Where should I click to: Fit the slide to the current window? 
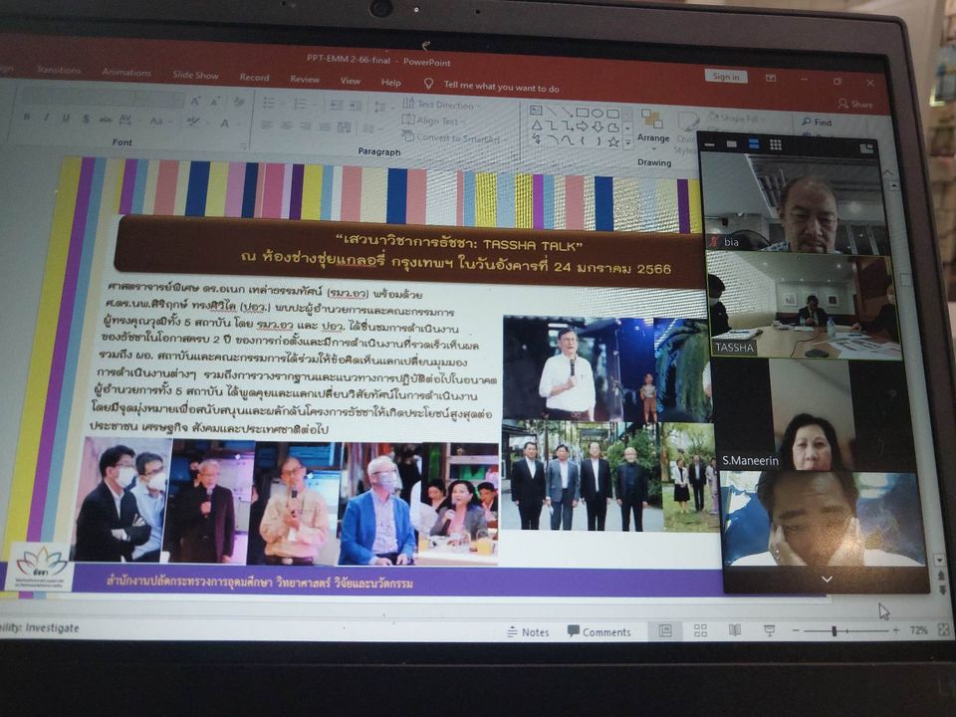942,630
